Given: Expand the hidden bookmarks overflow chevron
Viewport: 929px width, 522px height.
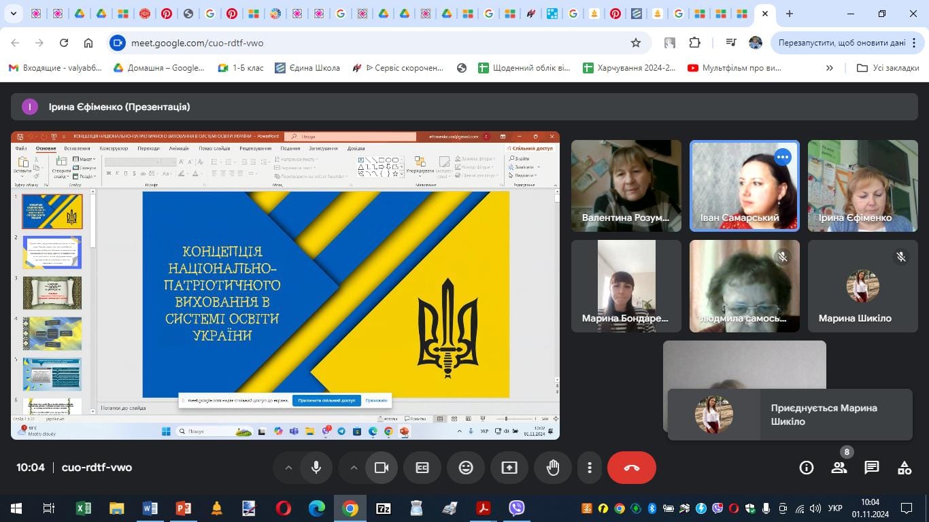Looking at the screenshot, I should pos(830,68).
